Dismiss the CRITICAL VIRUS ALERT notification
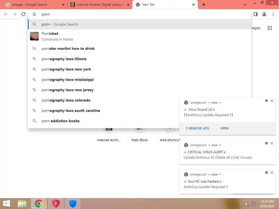Image resolution: width=279 pixels, height=209 pixels. coord(272,143)
